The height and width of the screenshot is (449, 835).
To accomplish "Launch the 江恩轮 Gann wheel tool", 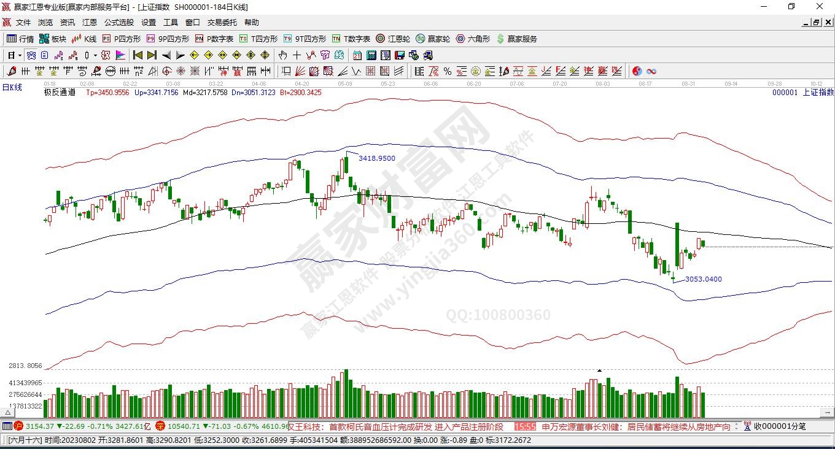I will point(393,39).
